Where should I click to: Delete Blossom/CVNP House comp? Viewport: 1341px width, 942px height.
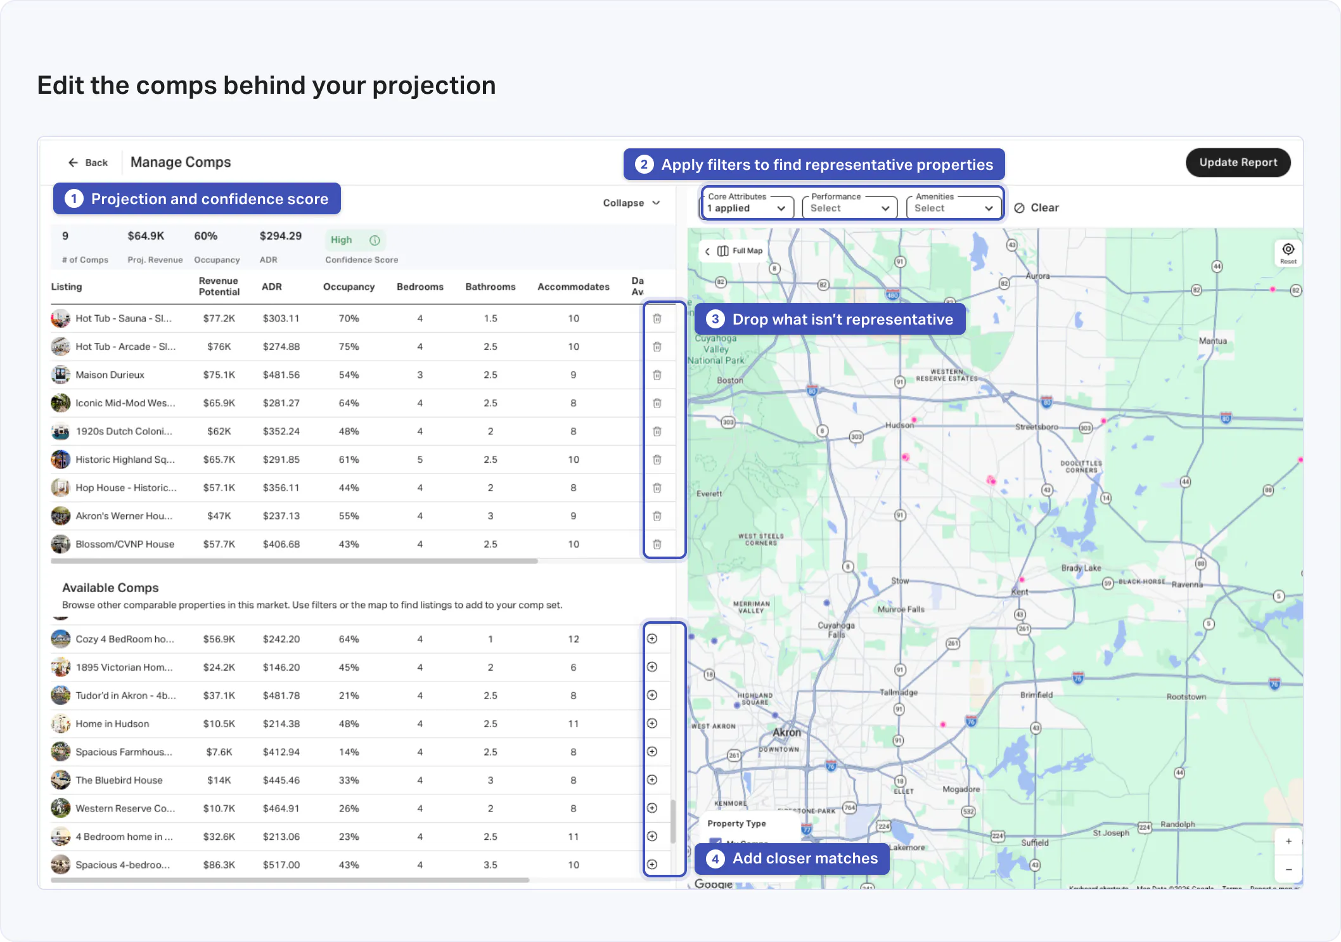tap(657, 544)
